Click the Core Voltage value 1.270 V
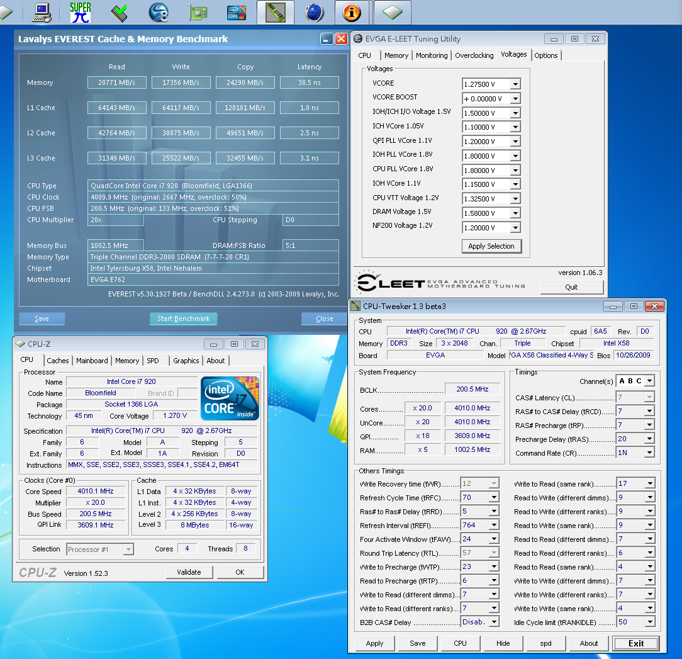Image resolution: width=682 pixels, height=659 pixels. (175, 415)
